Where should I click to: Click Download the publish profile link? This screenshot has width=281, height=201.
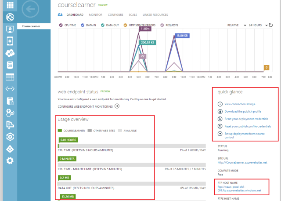click(x=243, y=111)
